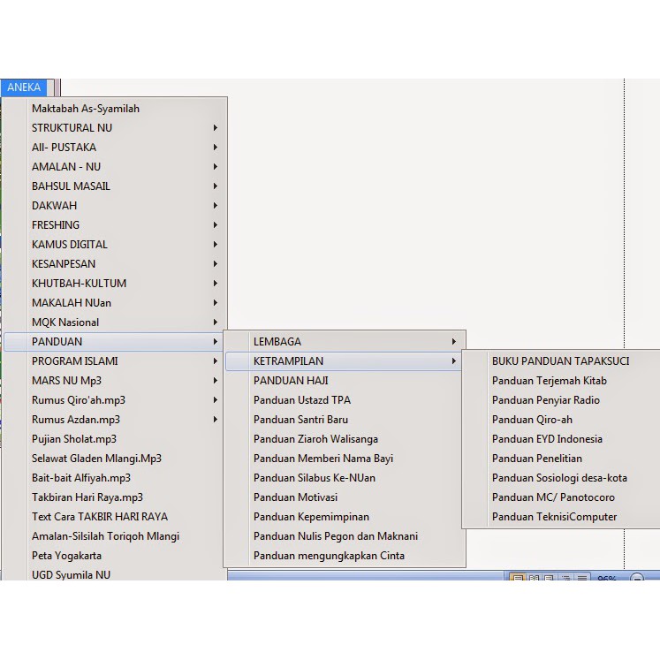Switch to Full Screen Reading view
The width and height of the screenshot is (660, 660).
click(534, 579)
